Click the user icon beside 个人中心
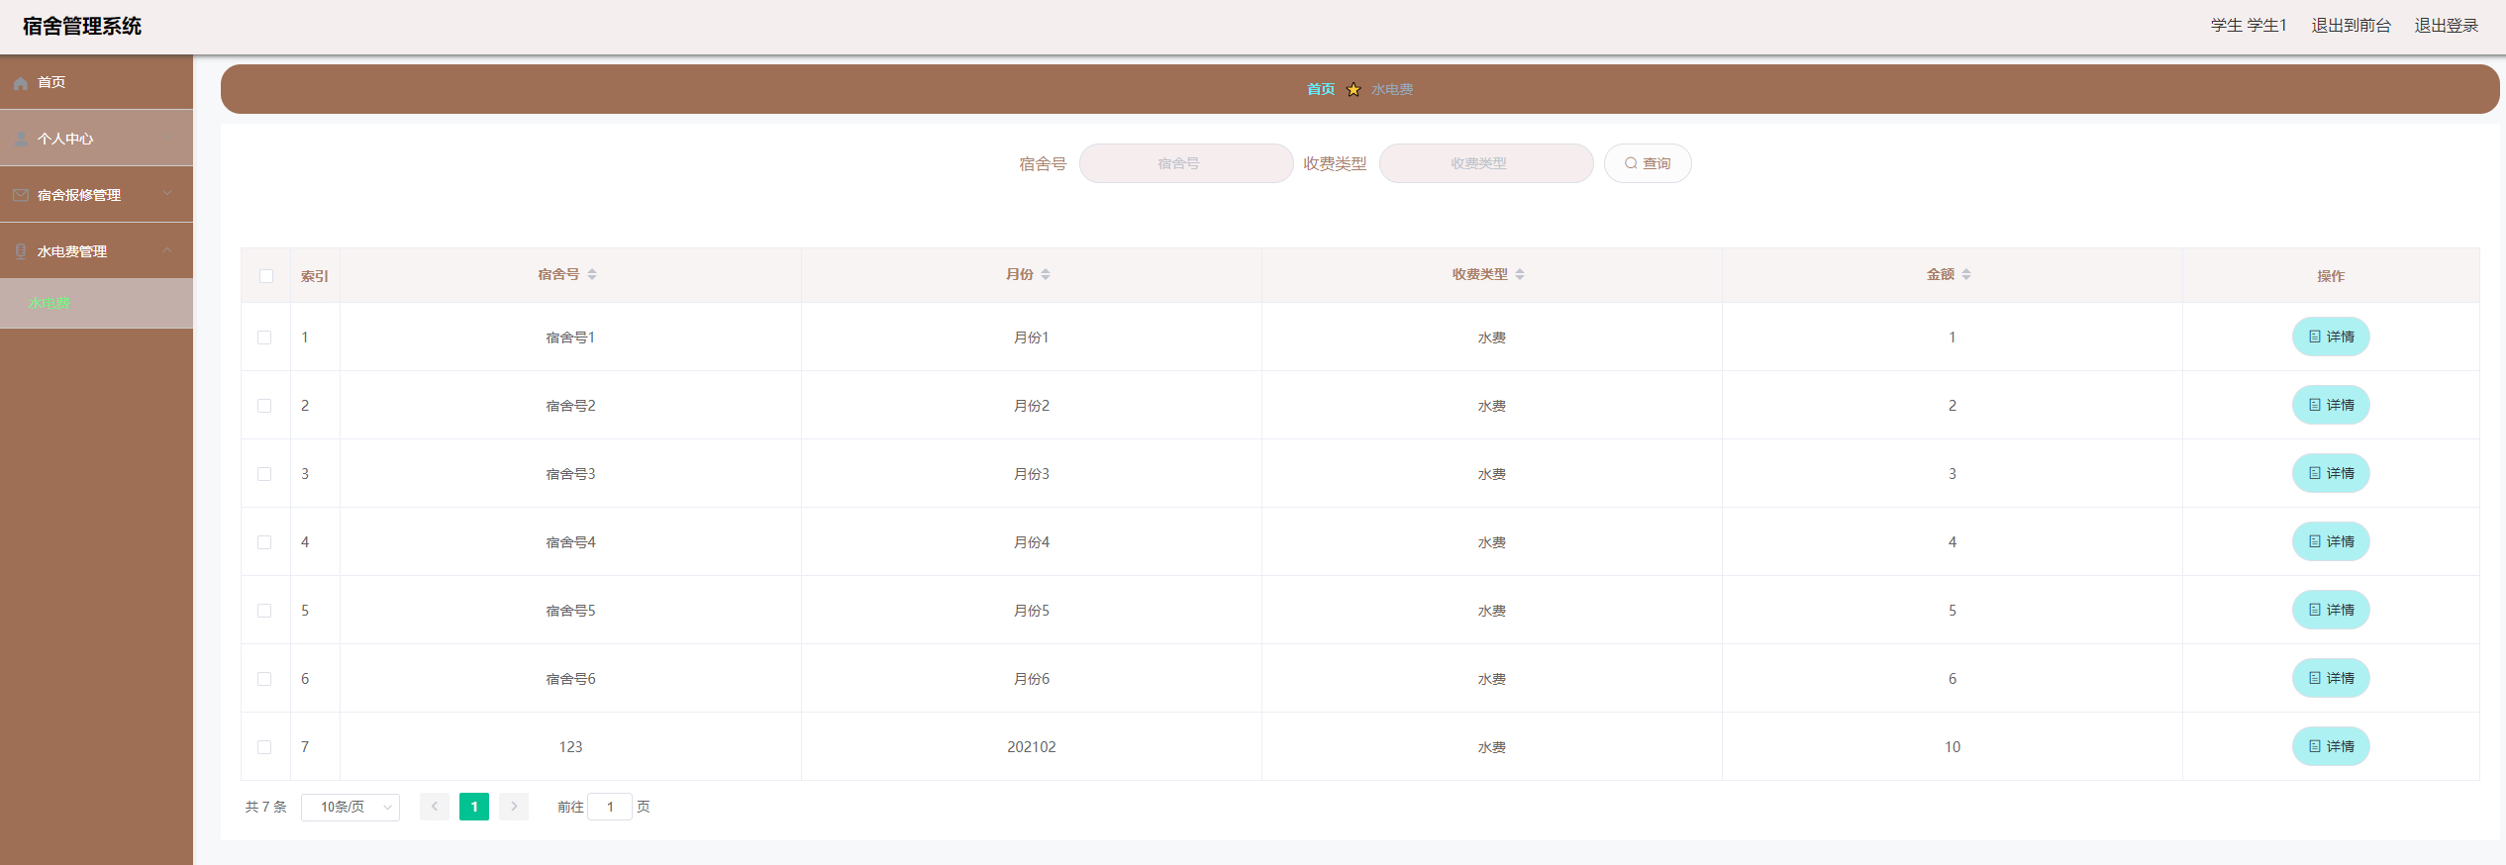The height and width of the screenshot is (865, 2506). point(21,140)
